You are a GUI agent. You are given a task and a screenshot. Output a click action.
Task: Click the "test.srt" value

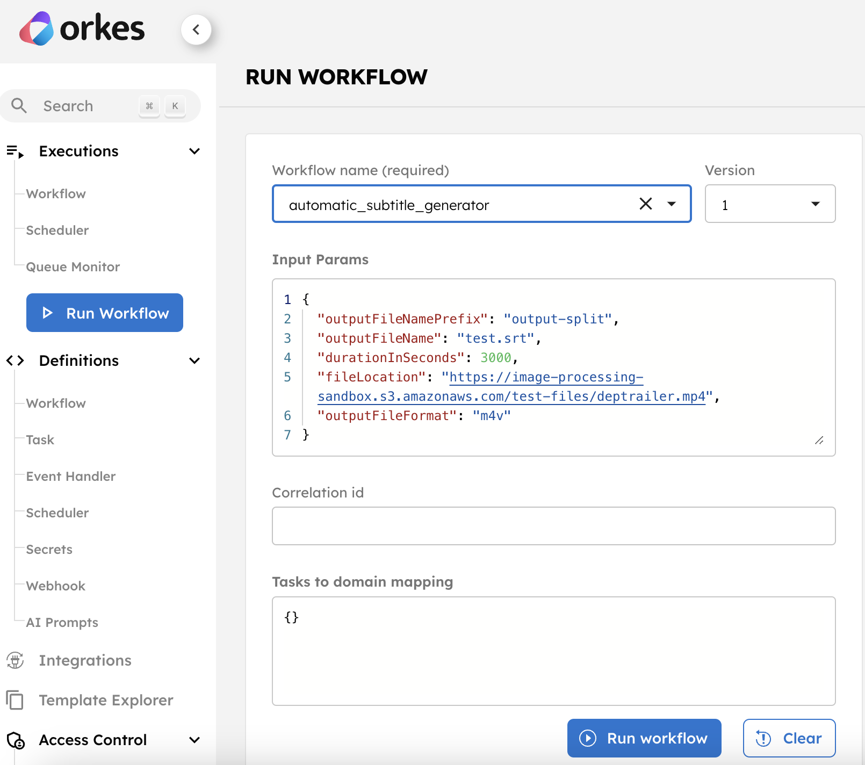(x=495, y=338)
